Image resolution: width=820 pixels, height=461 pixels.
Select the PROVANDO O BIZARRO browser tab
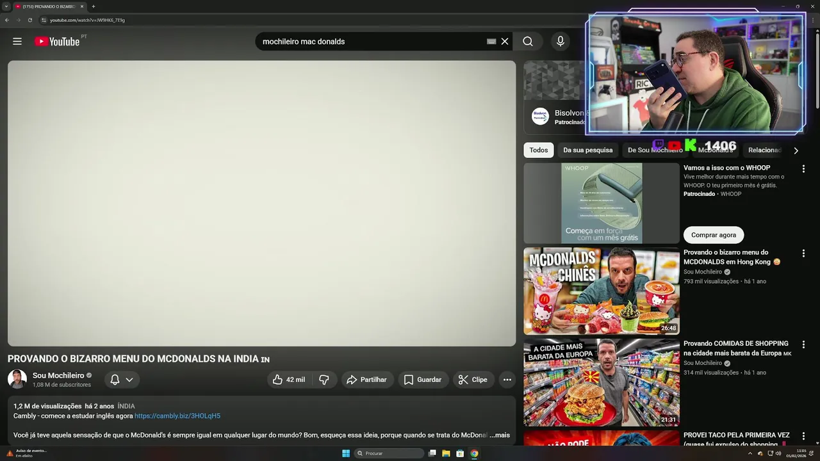coord(50,6)
